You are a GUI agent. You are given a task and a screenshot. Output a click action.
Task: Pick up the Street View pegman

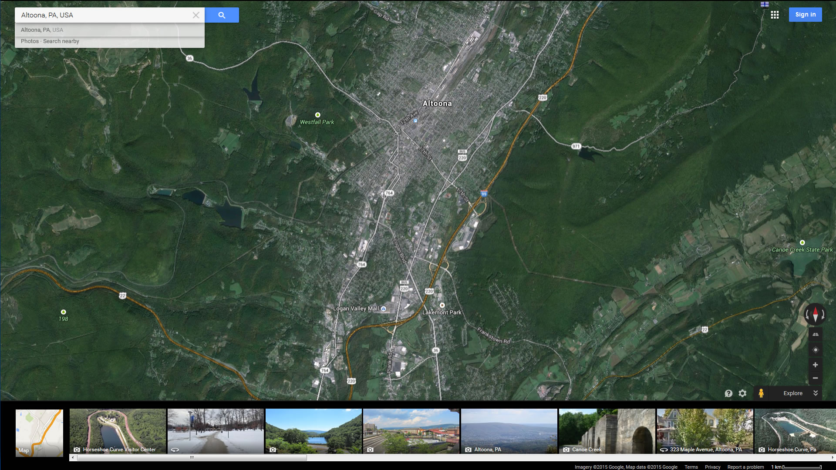click(761, 393)
